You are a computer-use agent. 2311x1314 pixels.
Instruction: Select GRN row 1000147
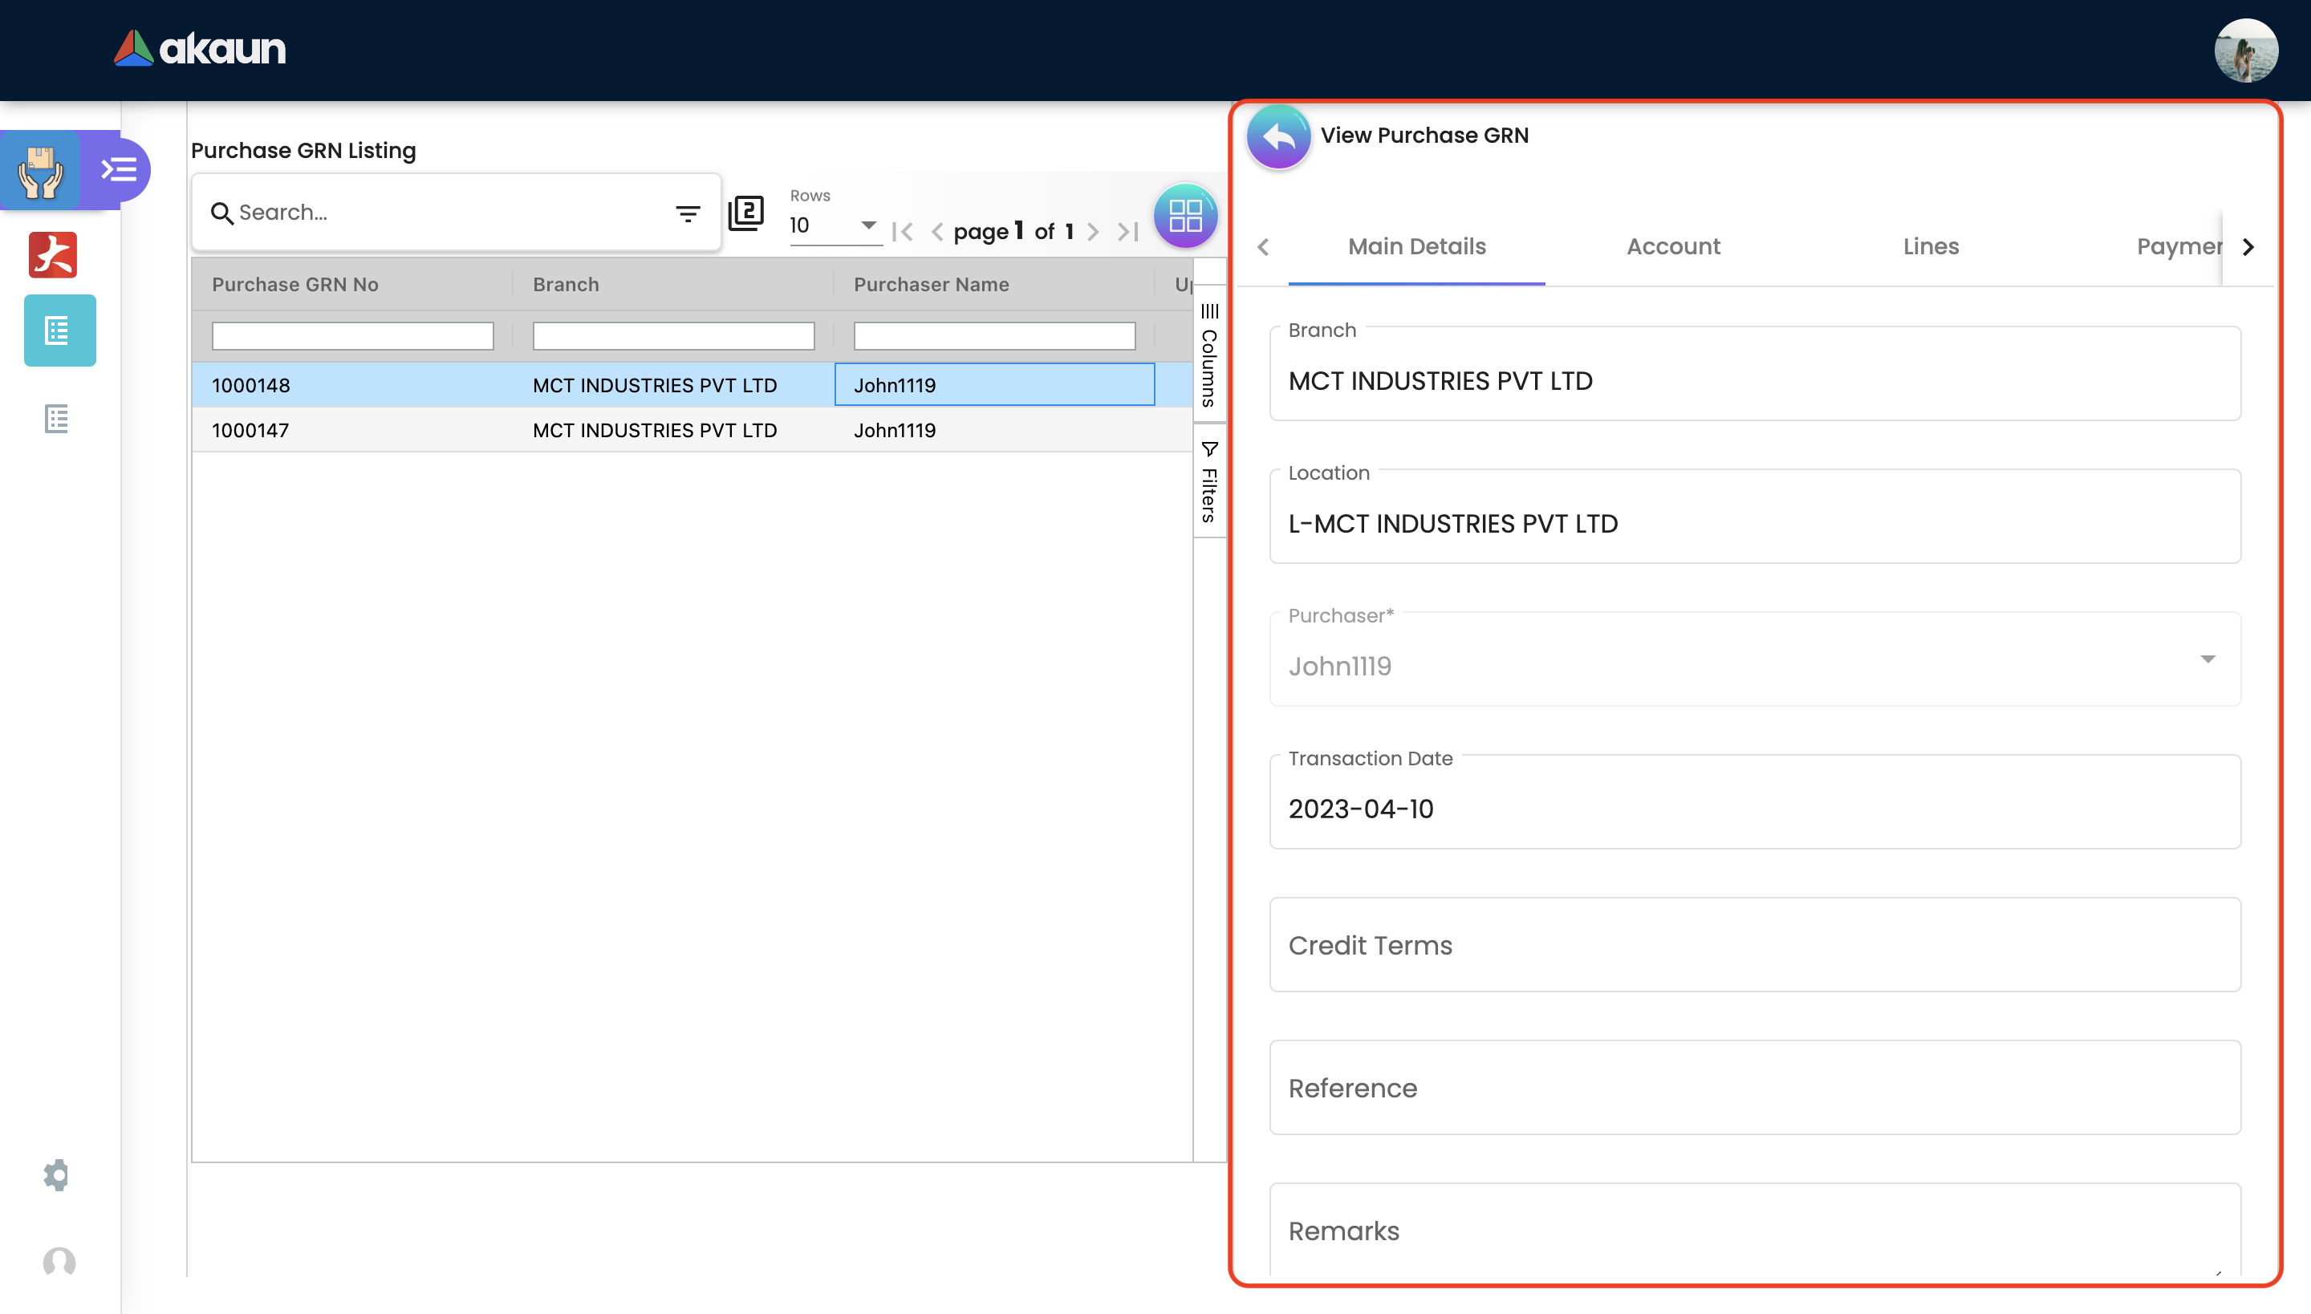tap(251, 431)
